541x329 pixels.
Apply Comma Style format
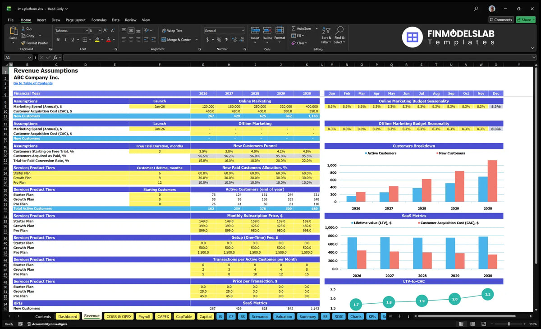[x=226, y=40]
